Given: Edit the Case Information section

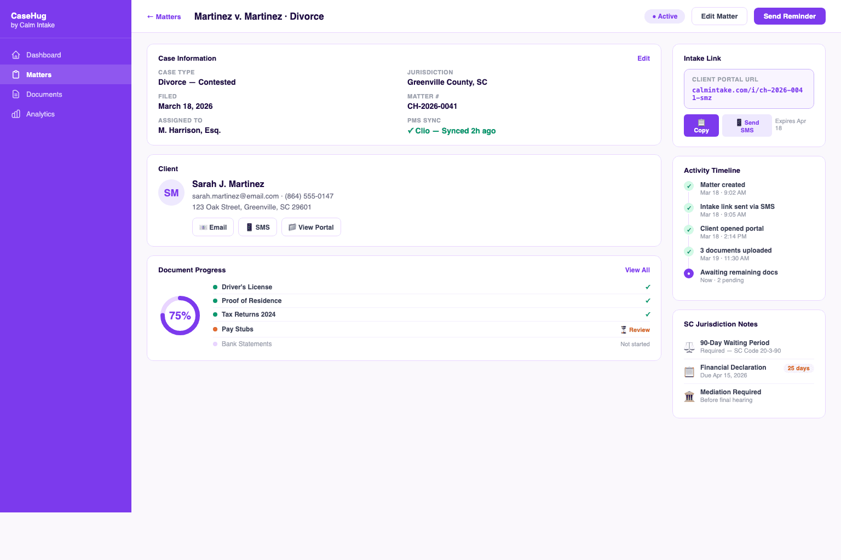Looking at the screenshot, I should click(x=643, y=59).
